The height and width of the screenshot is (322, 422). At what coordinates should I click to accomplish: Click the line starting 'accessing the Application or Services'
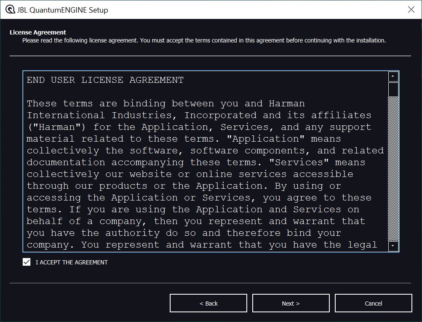[x=199, y=198]
